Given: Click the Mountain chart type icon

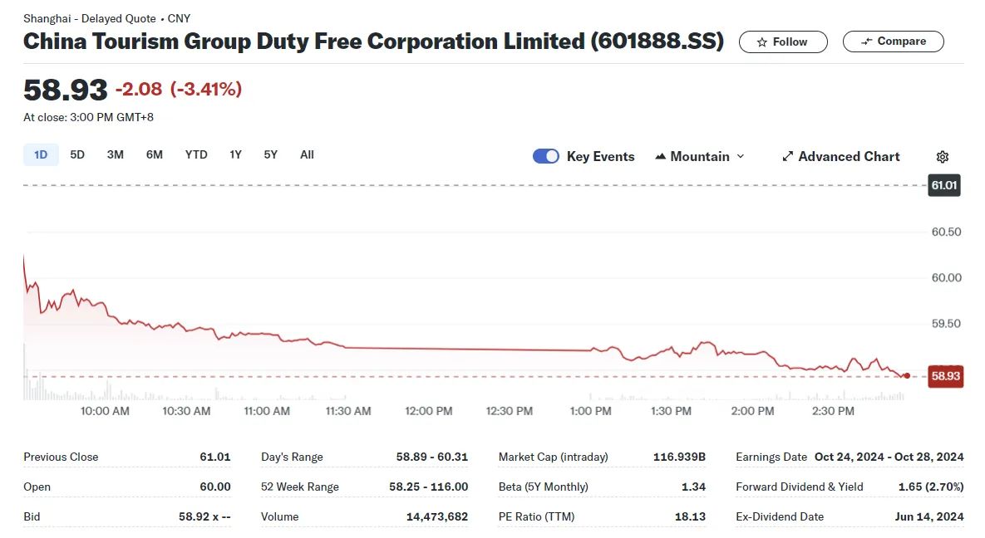Looking at the screenshot, I should point(660,156).
